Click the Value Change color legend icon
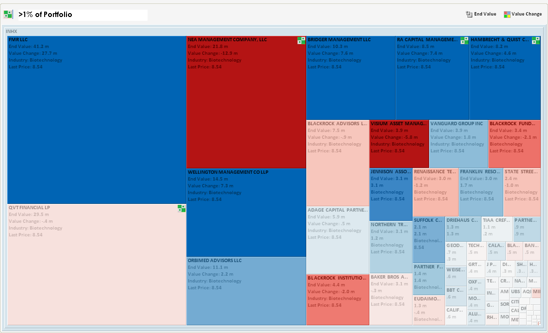Image resolution: width=548 pixels, height=333 pixels. click(x=507, y=15)
